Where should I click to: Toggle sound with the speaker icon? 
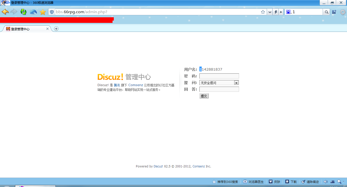coord(326,182)
